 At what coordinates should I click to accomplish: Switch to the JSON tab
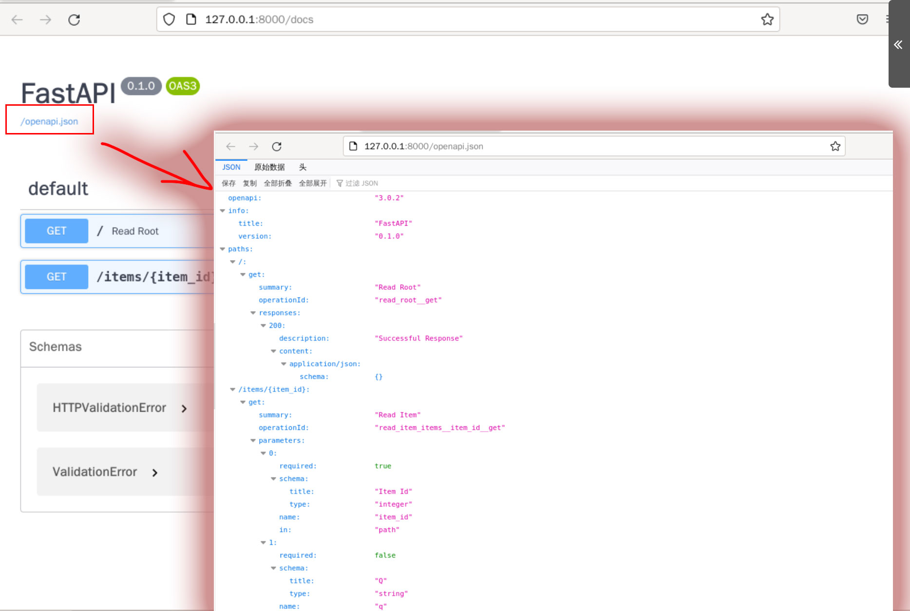[x=231, y=167]
